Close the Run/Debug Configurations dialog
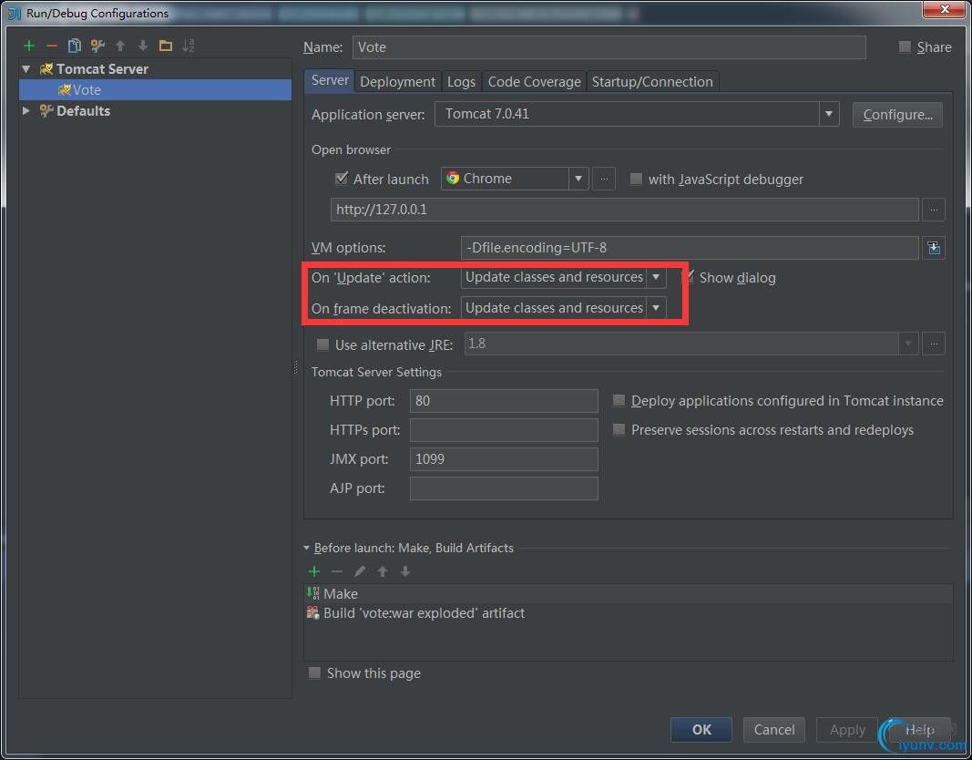Image resolution: width=972 pixels, height=760 pixels. coord(945,9)
